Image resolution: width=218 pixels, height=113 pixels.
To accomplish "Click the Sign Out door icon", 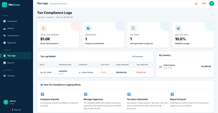I will coord(12,110).
